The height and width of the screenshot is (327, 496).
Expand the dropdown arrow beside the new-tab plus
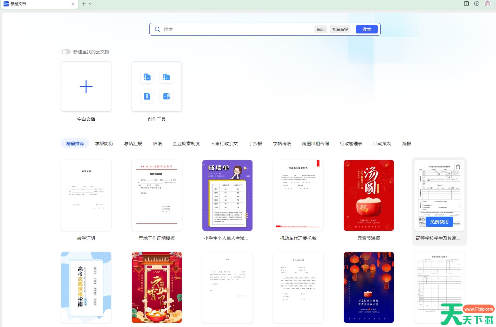point(90,4)
